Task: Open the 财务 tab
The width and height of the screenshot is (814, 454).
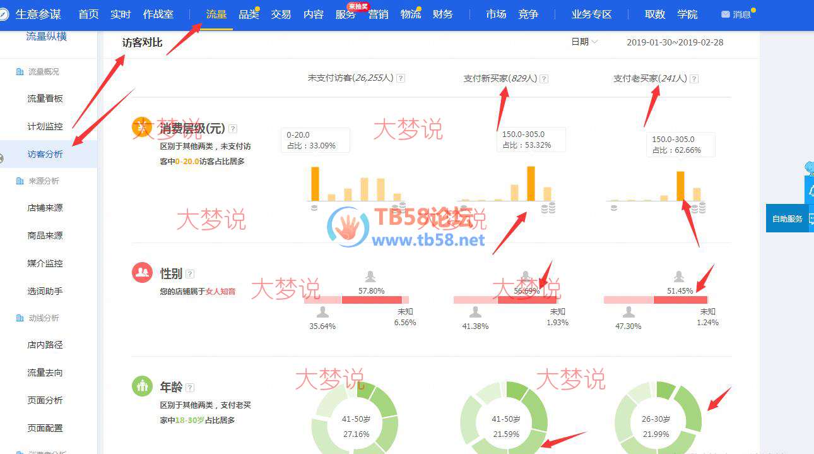Action: (x=443, y=14)
